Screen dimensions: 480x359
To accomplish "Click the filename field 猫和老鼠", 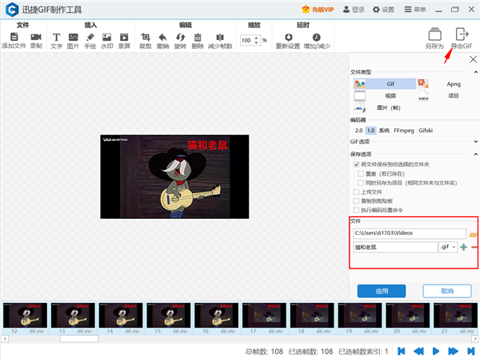I will click(x=395, y=247).
